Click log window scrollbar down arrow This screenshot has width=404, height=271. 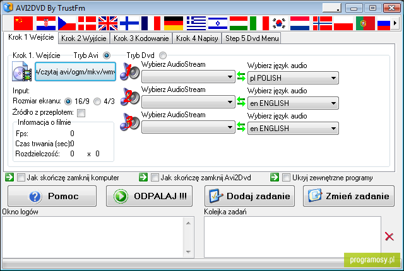coord(188,251)
